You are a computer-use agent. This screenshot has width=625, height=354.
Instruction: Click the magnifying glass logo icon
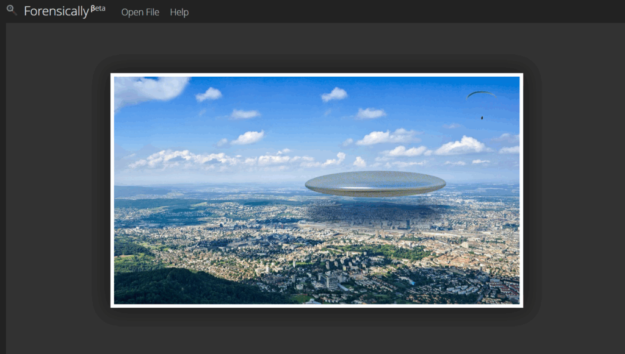pos(12,10)
